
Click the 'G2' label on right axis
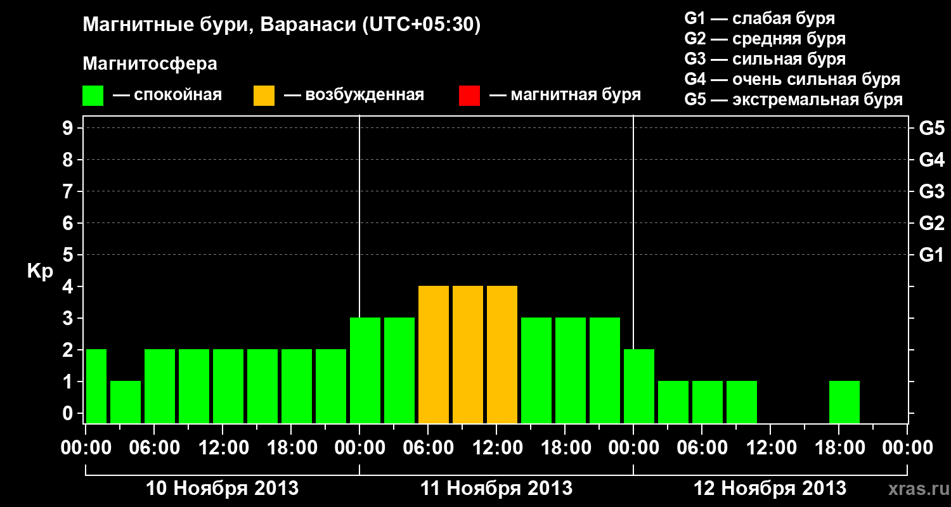point(931,223)
